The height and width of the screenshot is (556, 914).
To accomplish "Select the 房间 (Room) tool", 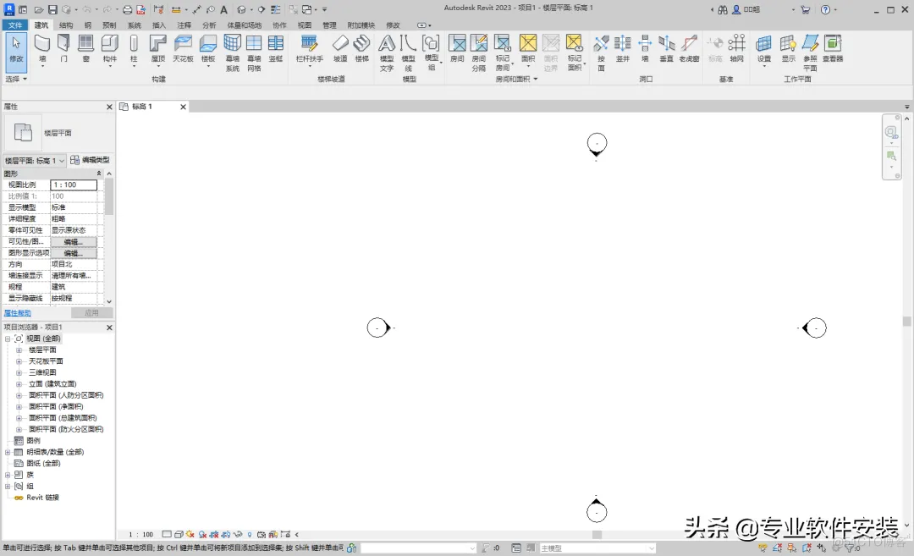I will pos(457,47).
